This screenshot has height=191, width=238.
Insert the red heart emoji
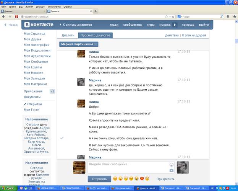coord(142,178)
